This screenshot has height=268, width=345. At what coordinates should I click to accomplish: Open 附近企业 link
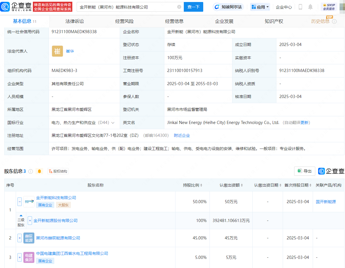point(182,135)
